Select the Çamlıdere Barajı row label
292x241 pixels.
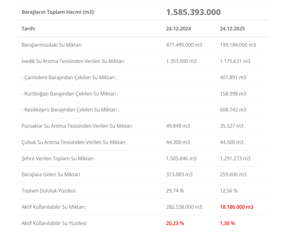(69, 77)
